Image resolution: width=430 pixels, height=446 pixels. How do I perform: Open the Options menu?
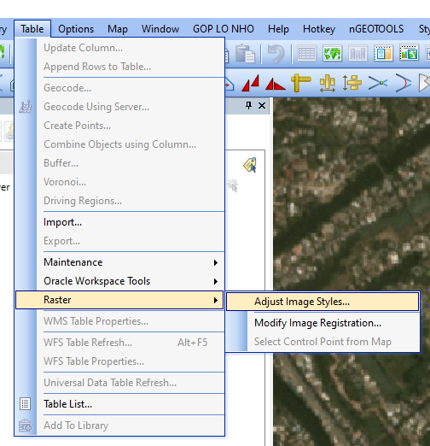click(76, 29)
